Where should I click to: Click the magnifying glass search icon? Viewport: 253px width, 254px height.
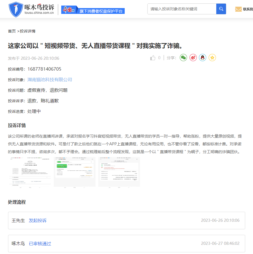tap(221, 9)
